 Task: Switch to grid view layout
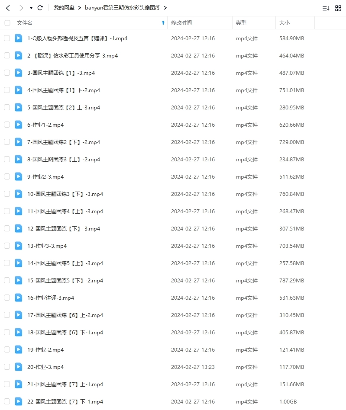point(338,8)
